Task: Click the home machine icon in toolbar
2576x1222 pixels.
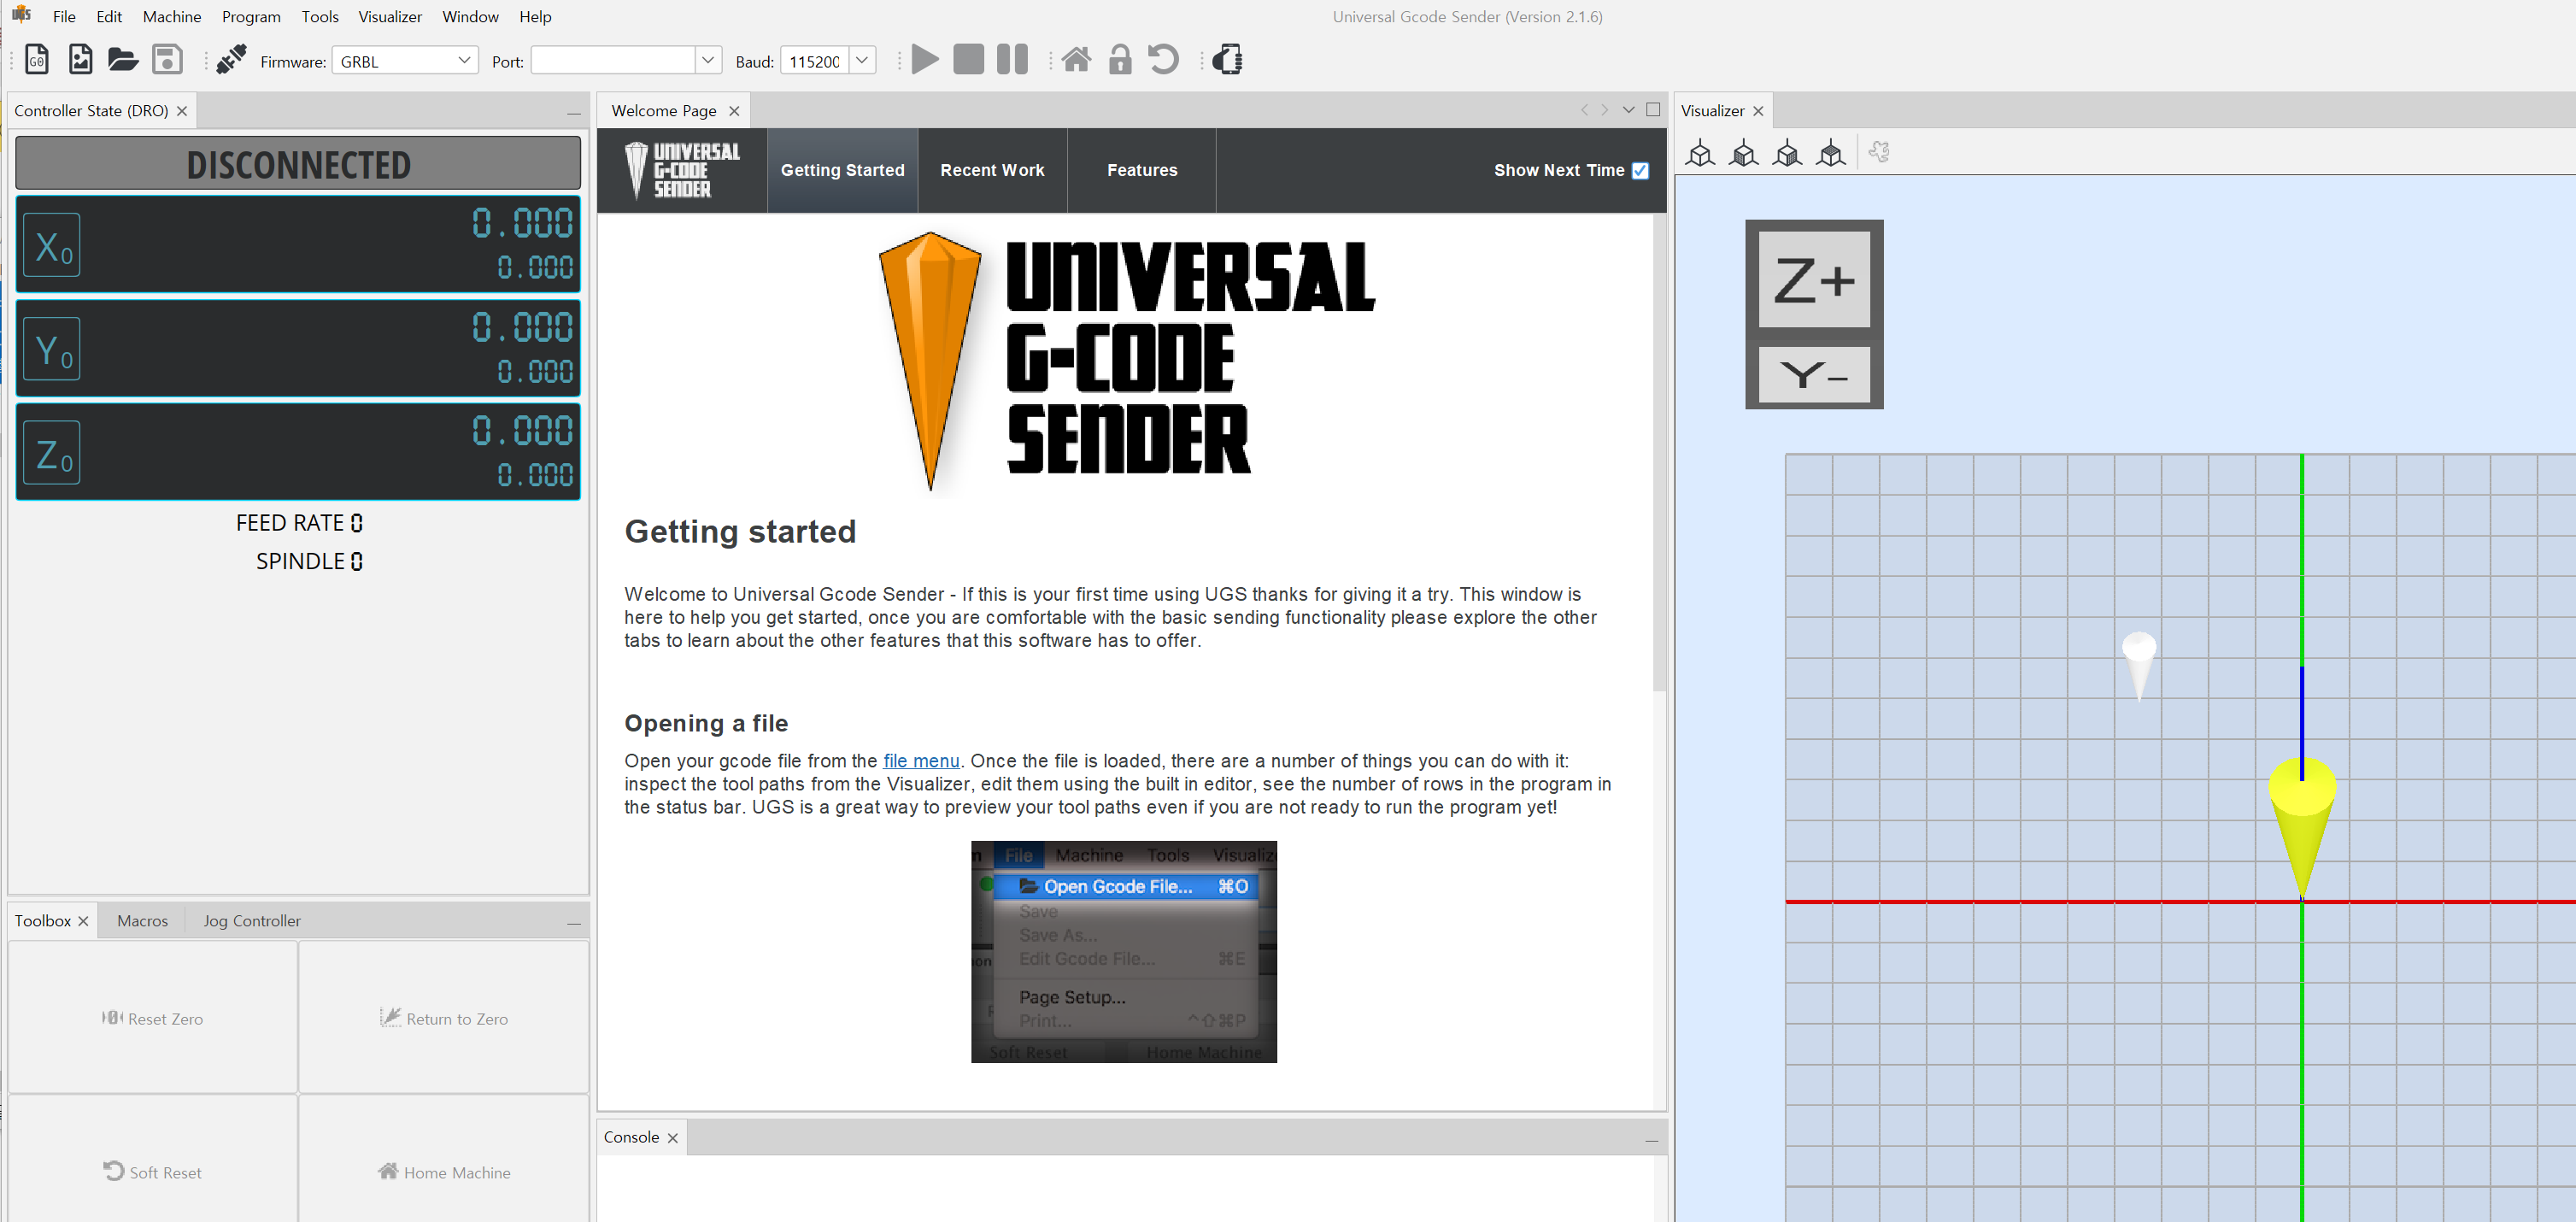Action: click(1075, 60)
